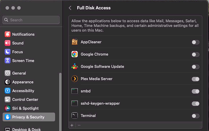Click the Terminal app icon
The width and height of the screenshot is (209, 131).
(75, 115)
